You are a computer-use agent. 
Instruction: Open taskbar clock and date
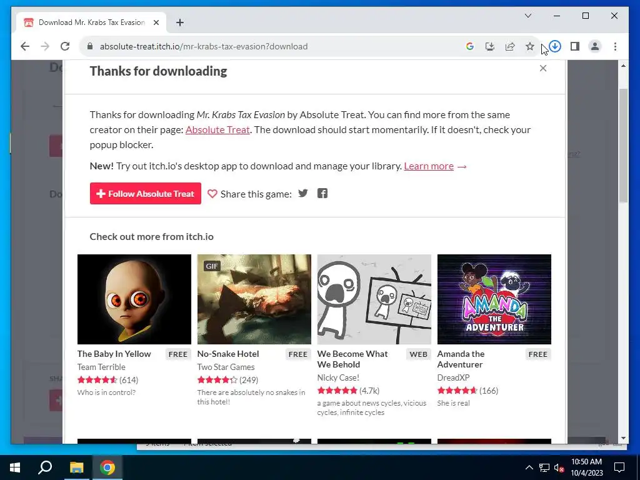pyautogui.click(x=586, y=467)
